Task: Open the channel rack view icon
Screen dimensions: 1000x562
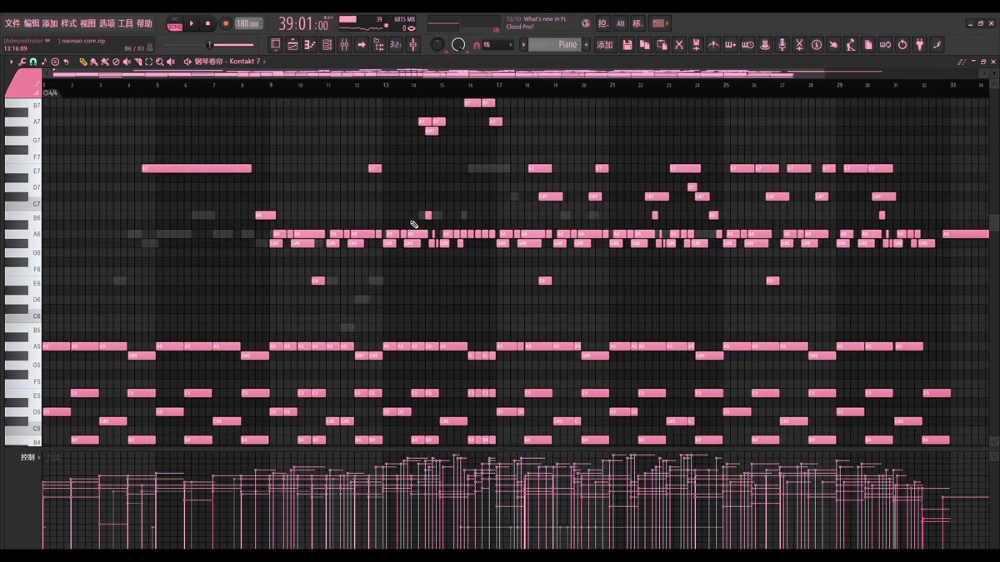Action: tap(327, 44)
